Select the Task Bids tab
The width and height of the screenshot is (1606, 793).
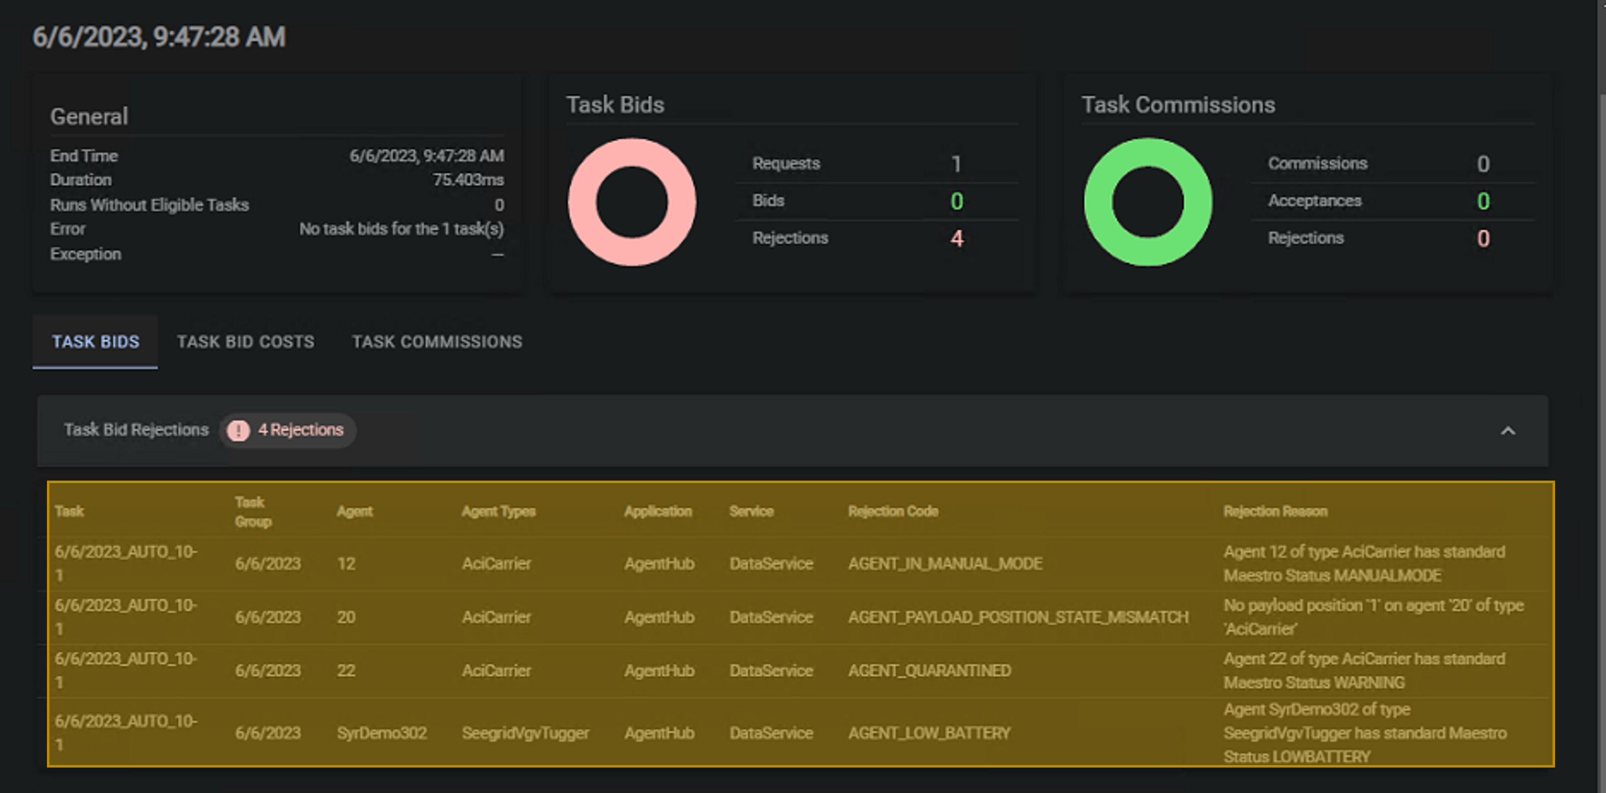coord(95,342)
